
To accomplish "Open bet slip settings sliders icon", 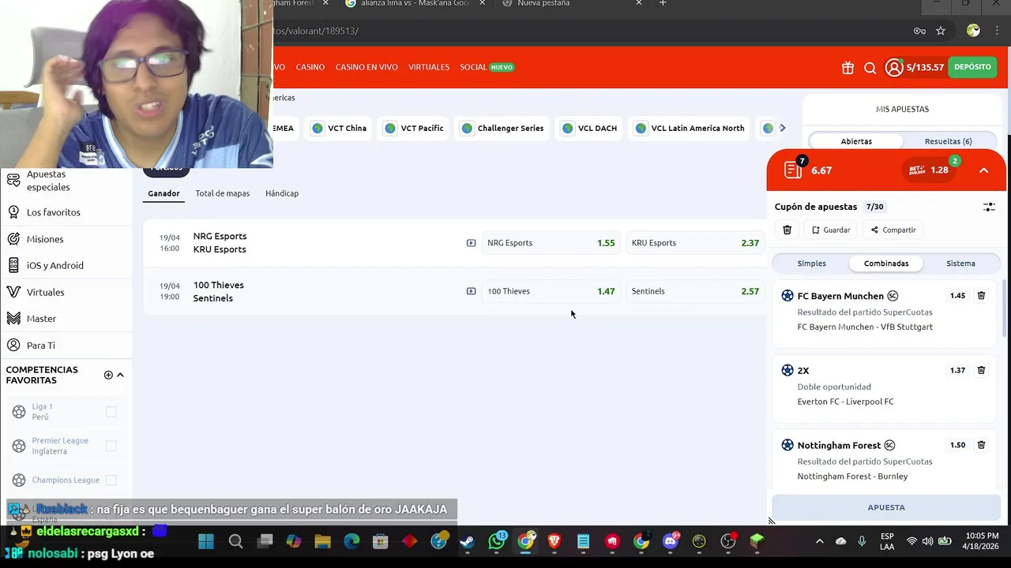I will [x=989, y=207].
